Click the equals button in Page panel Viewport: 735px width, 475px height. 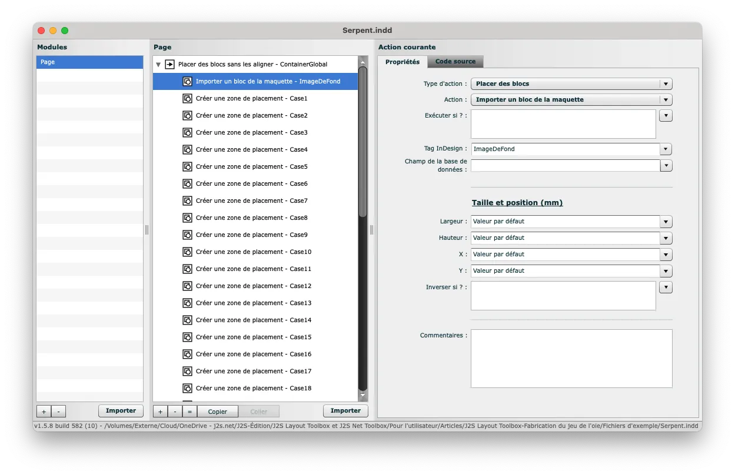(189, 412)
